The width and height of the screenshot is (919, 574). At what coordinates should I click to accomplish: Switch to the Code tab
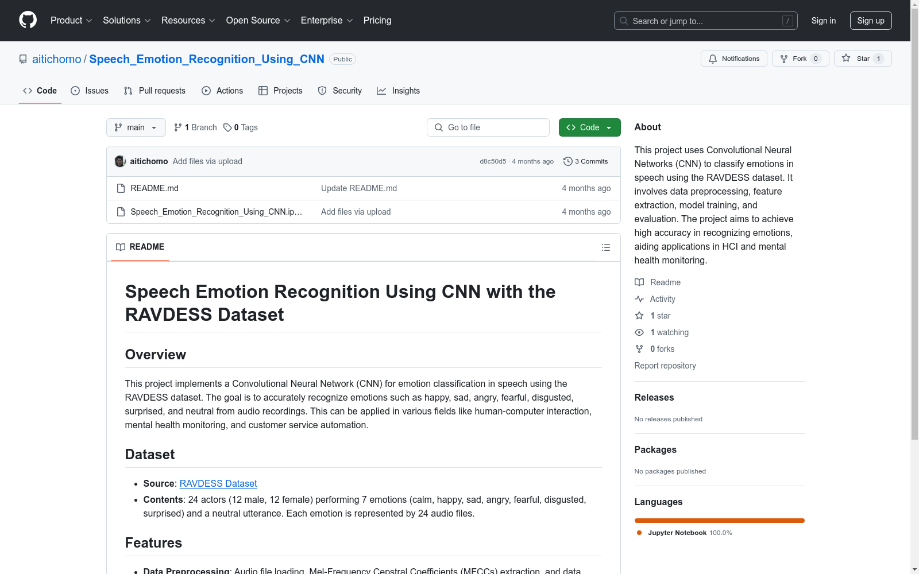tap(40, 91)
